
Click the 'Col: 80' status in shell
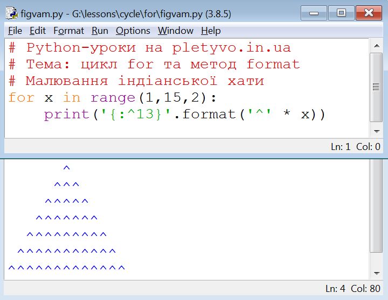(x=365, y=288)
